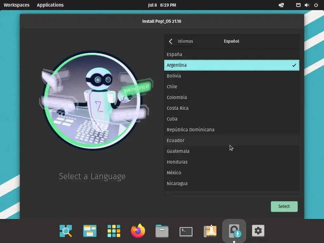Click the Select button

[x=284, y=206]
